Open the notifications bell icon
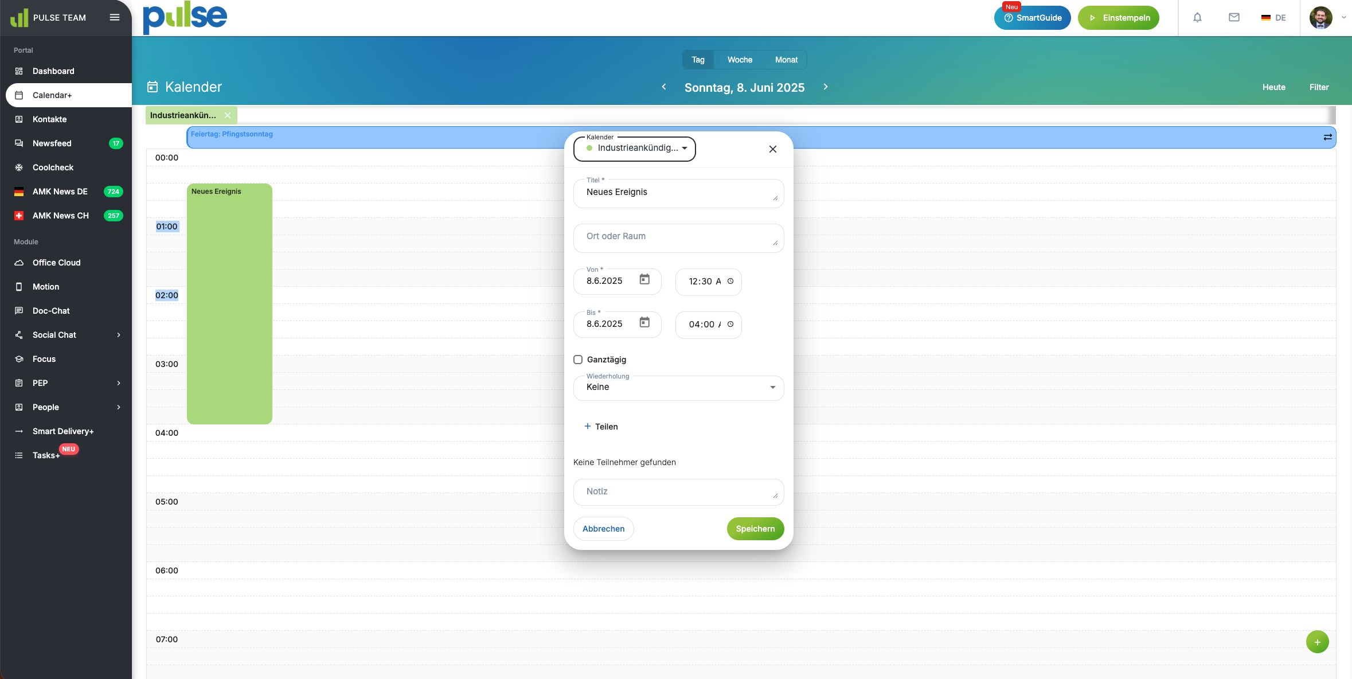Viewport: 1352px width, 679px height. (x=1197, y=18)
